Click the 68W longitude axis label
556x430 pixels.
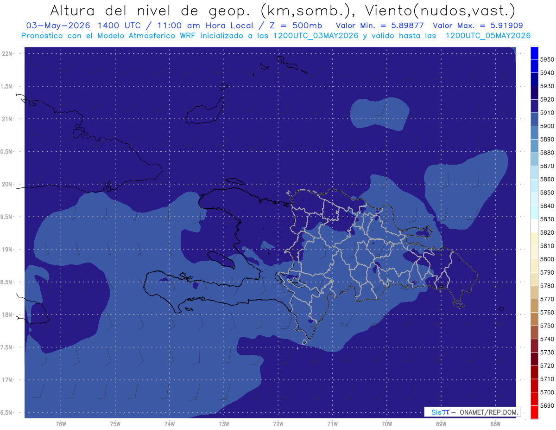point(495,424)
